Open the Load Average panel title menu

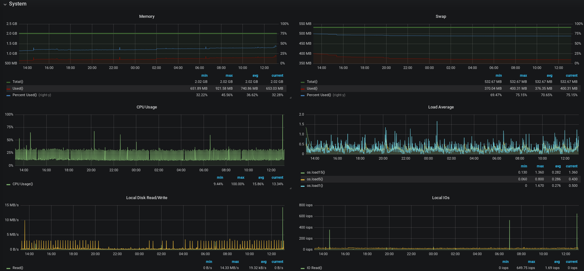coord(441,107)
